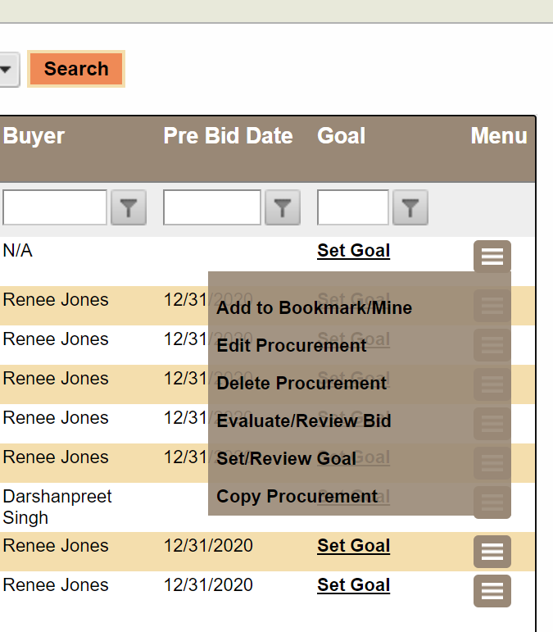Viewport: 553px width, 632px height.
Task: Open the hamburger menu in the second-to-last row
Action: (x=492, y=552)
